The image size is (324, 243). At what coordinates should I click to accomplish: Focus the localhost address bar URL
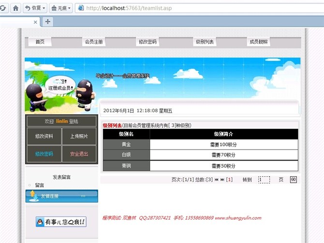(129, 8)
